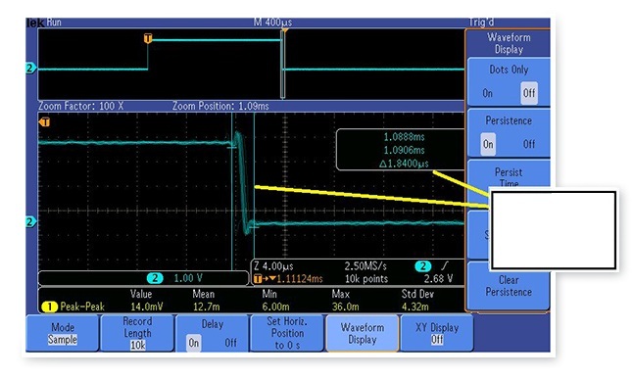Image resolution: width=633 pixels, height=379 pixels.
Task: Click Set Horiz. Position to 0 s
Action: [x=287, y=333]
